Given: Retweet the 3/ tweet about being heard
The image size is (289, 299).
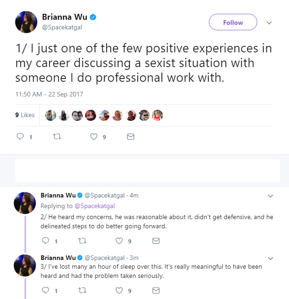Looking at the screenshot, I should click(82, 290).
